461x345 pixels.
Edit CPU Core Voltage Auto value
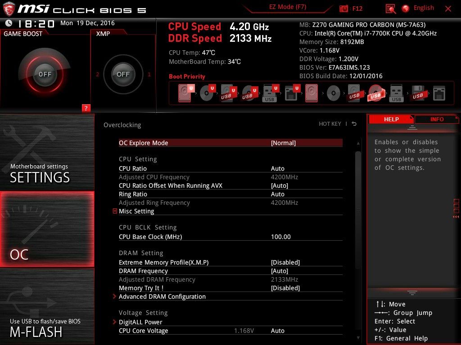(x=277, y=331)
